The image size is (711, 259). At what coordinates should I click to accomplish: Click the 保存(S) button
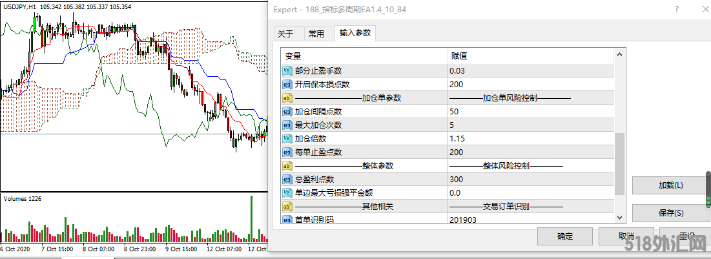(671, 212)
